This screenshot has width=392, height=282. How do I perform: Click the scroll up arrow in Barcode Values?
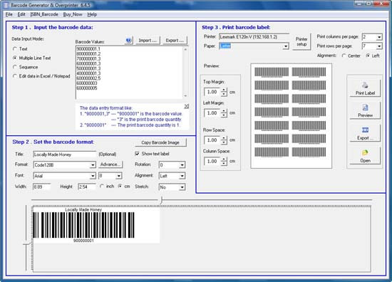(x=185, y=49)
